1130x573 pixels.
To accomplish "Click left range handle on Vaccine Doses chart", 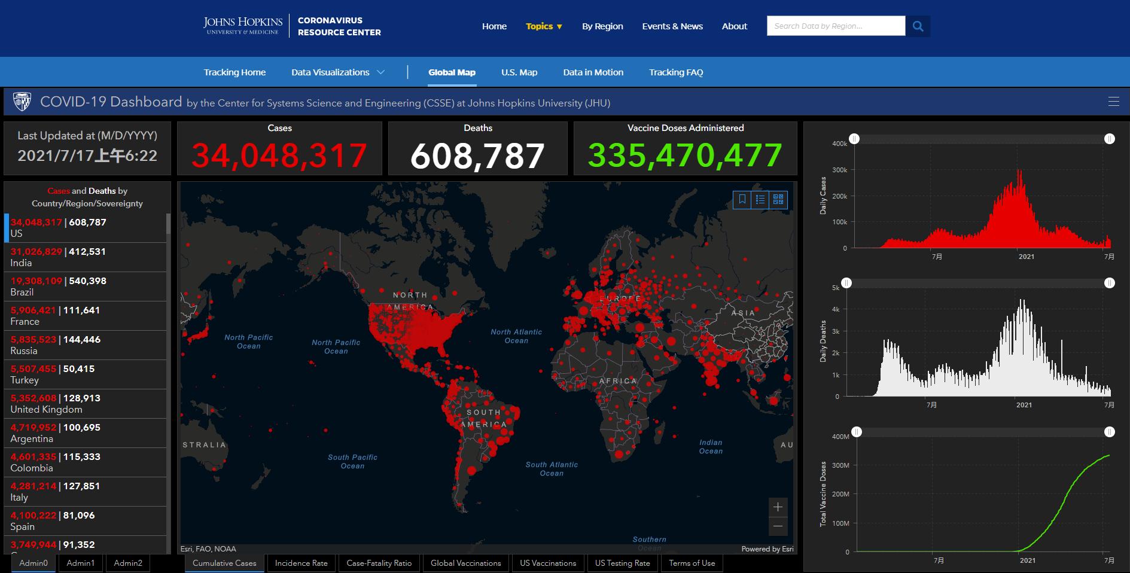I will pos(857,432).
